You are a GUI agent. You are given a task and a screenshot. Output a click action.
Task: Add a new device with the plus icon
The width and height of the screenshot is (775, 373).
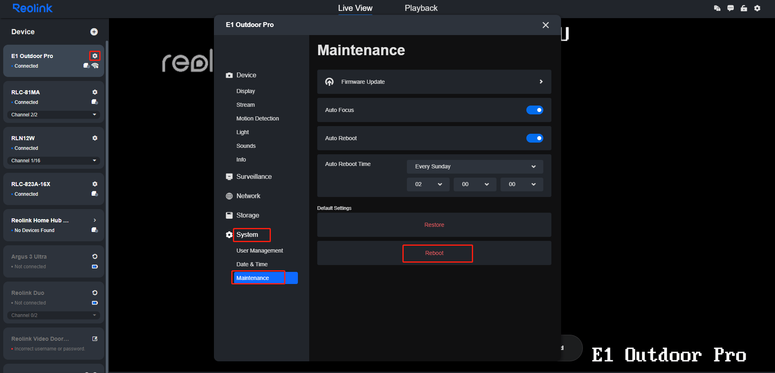94,32
